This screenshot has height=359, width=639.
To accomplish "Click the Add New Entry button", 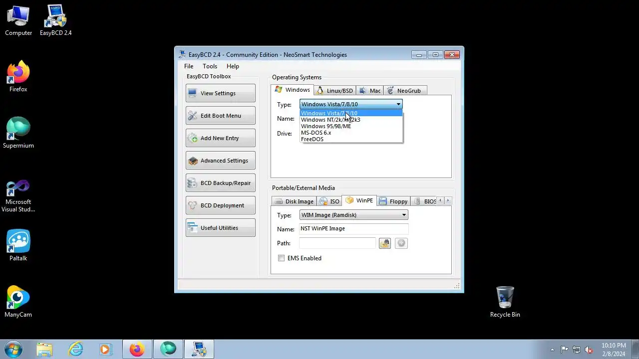I will click(220, 138).
